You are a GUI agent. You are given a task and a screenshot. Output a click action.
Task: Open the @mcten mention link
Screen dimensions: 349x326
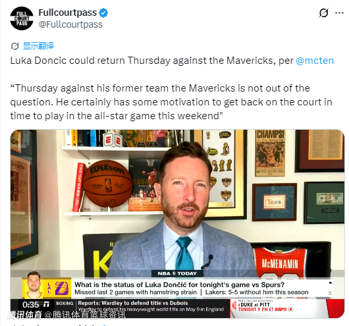[315, 61]
